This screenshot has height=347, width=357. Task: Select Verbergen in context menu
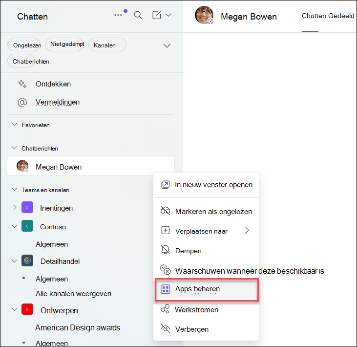click(206, 329)
